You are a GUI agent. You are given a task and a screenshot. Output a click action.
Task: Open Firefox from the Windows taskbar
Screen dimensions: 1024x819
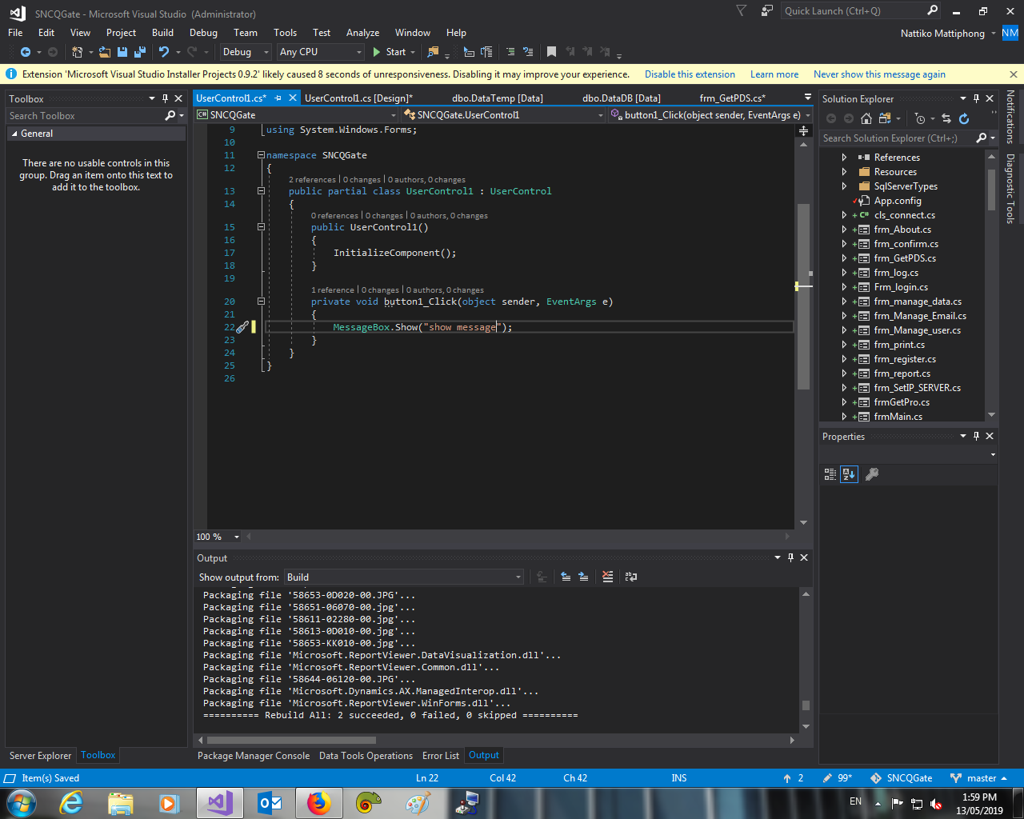pyautogui.click(x=318, y=802)
